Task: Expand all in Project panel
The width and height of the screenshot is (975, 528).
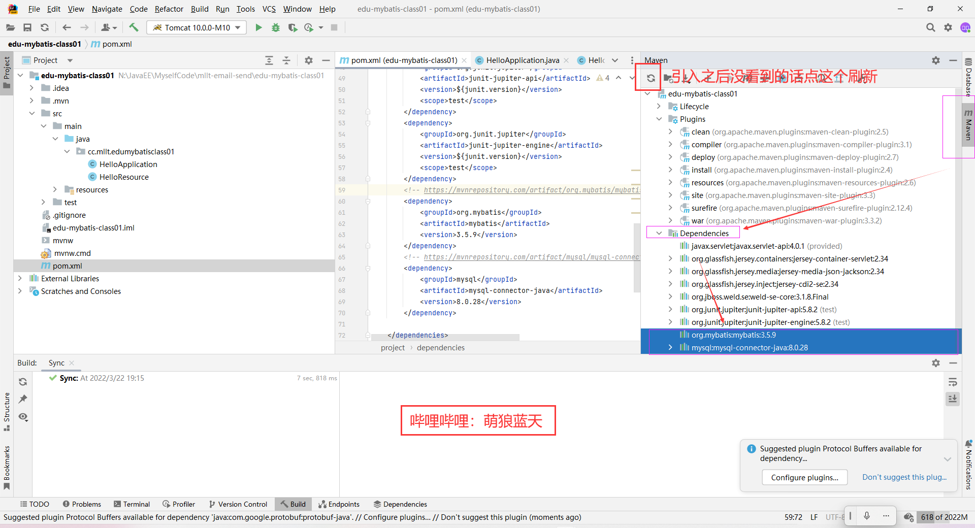Action: point(269,60)
